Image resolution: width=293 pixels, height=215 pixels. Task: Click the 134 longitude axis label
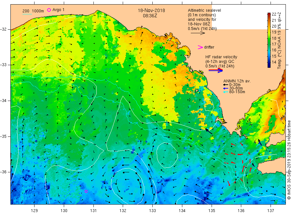click(182, 211)
